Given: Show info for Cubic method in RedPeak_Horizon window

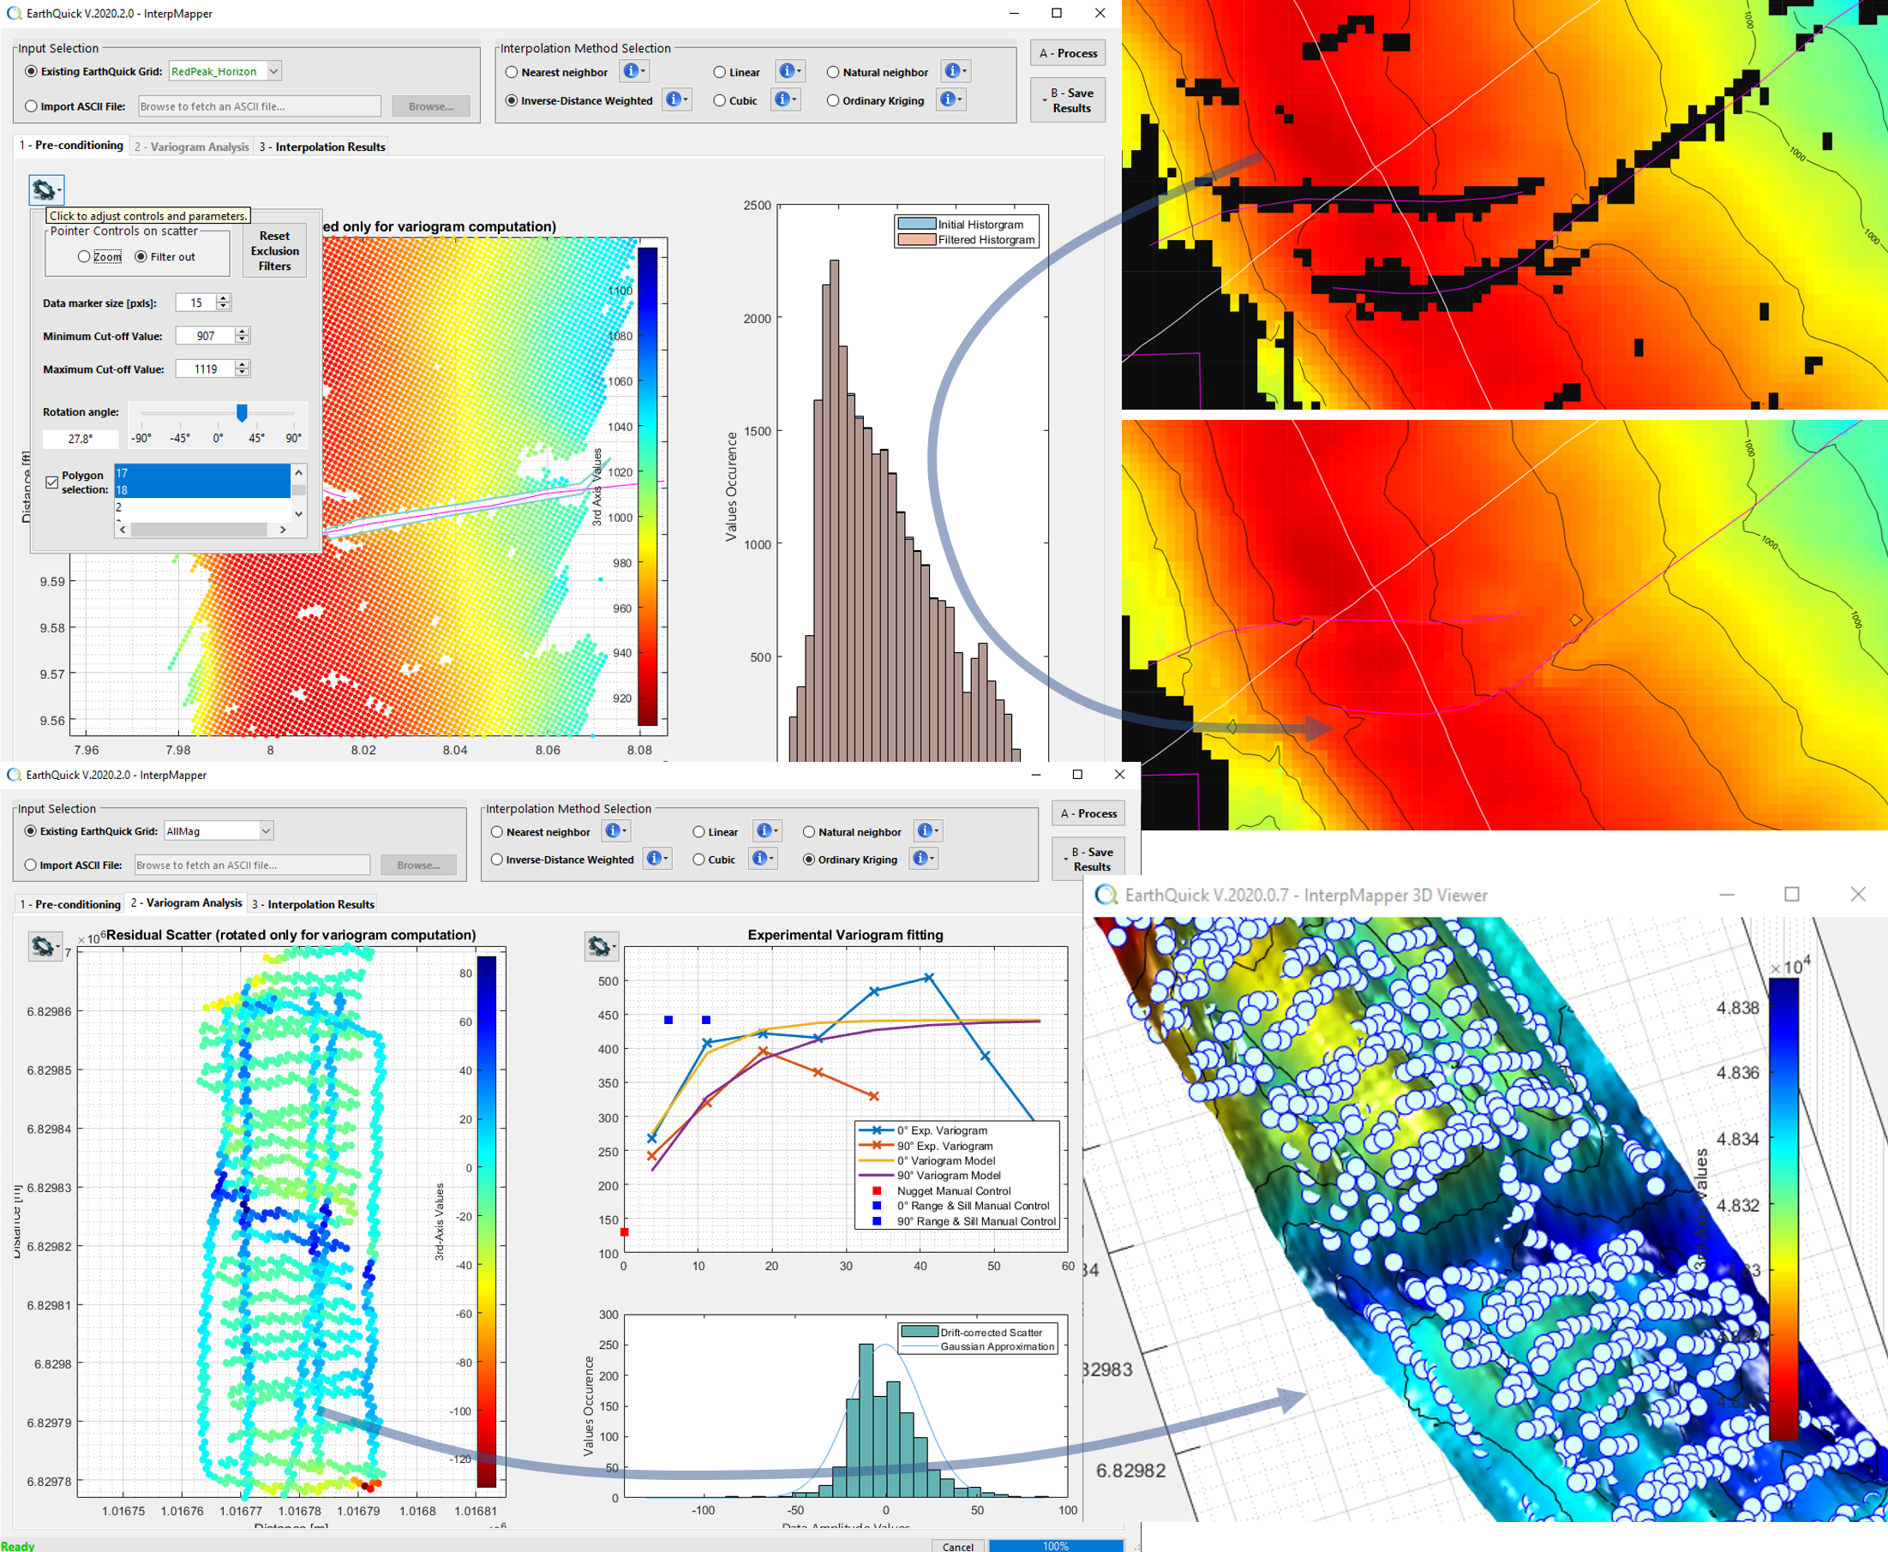Looking at the screenshot, I should click(x=786, y=100).
